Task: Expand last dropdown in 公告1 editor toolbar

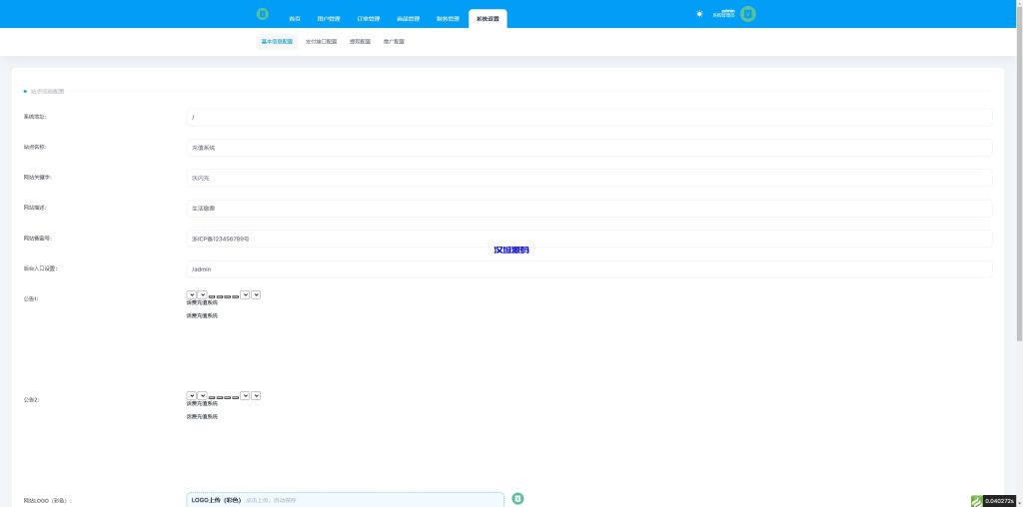Action: tap(256, 294)
